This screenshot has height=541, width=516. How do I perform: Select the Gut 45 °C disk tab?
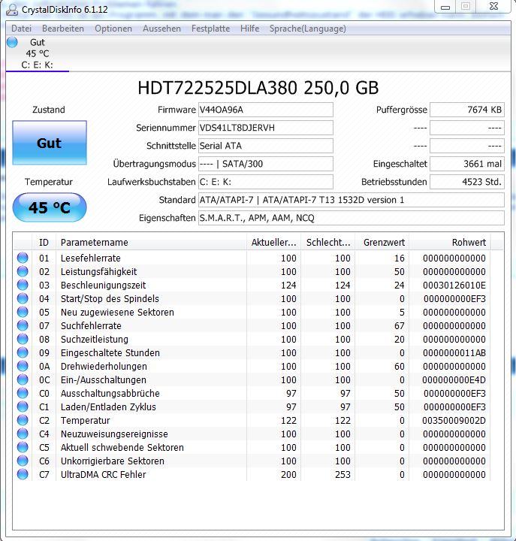point(38,54)
